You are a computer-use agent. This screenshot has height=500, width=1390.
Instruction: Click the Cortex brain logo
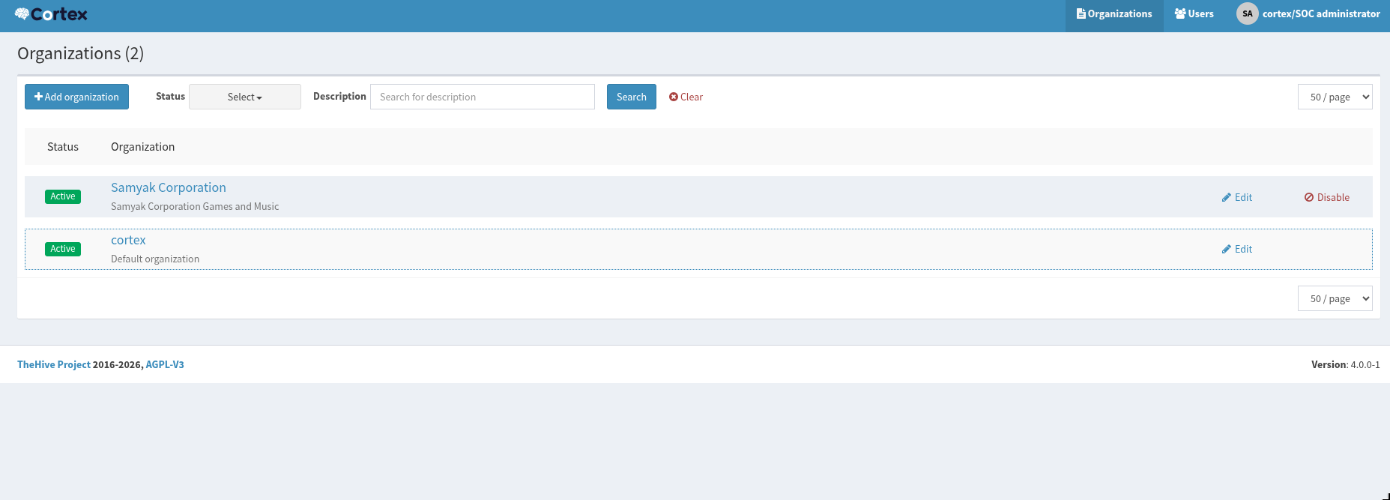51,14
